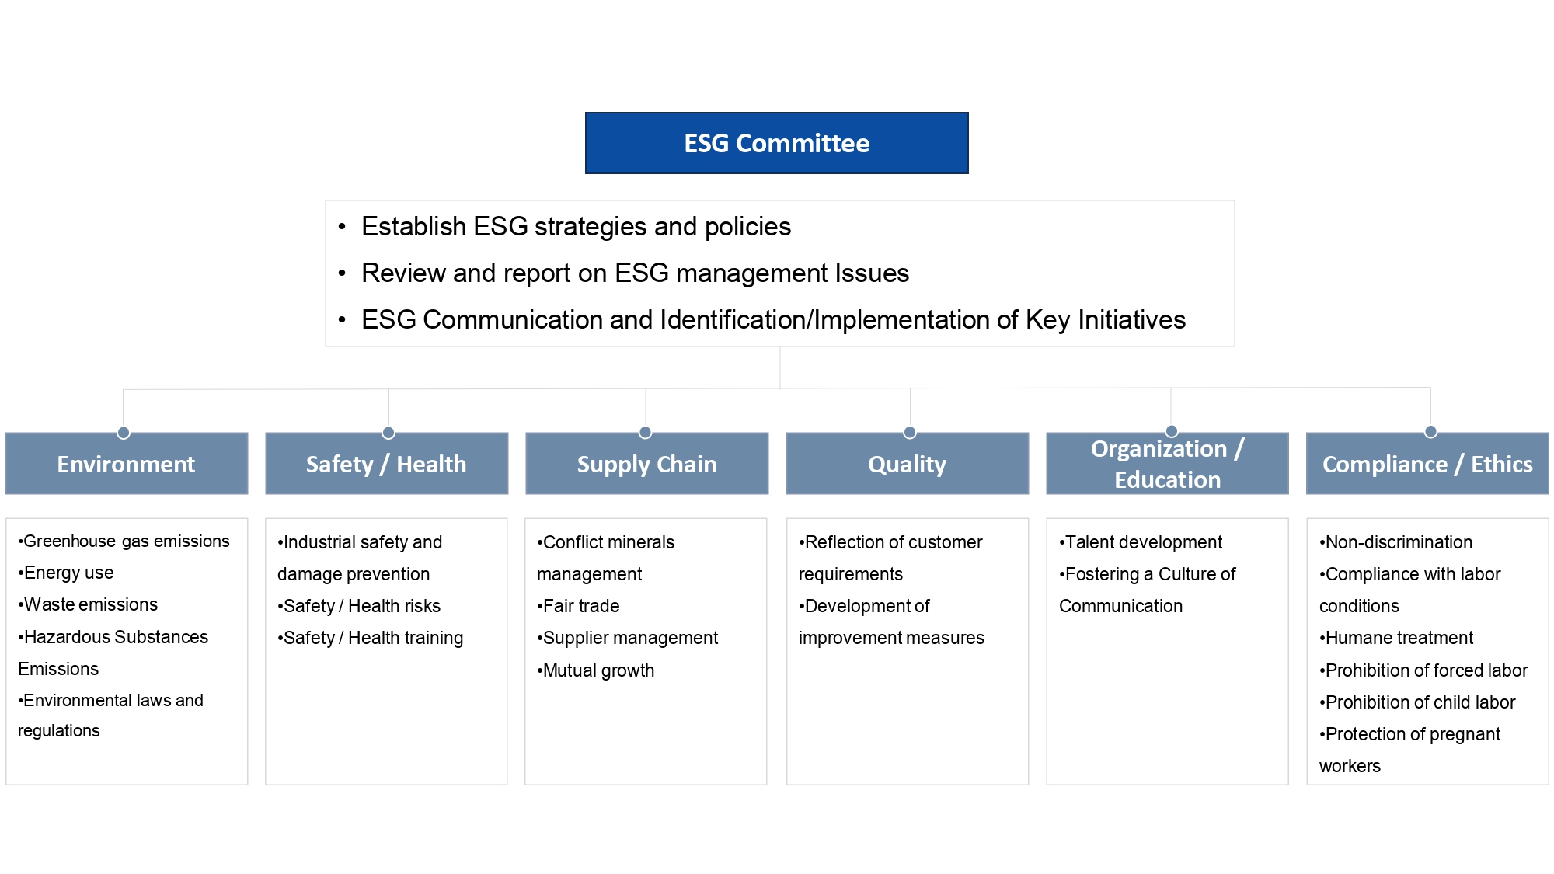1554x874 pixels.
Task: Click the 'Talent development' bullet item
Action: click(1143, 542)
